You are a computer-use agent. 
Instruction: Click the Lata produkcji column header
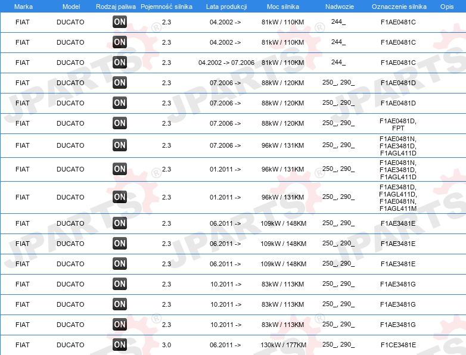click(x=226, y=7)
